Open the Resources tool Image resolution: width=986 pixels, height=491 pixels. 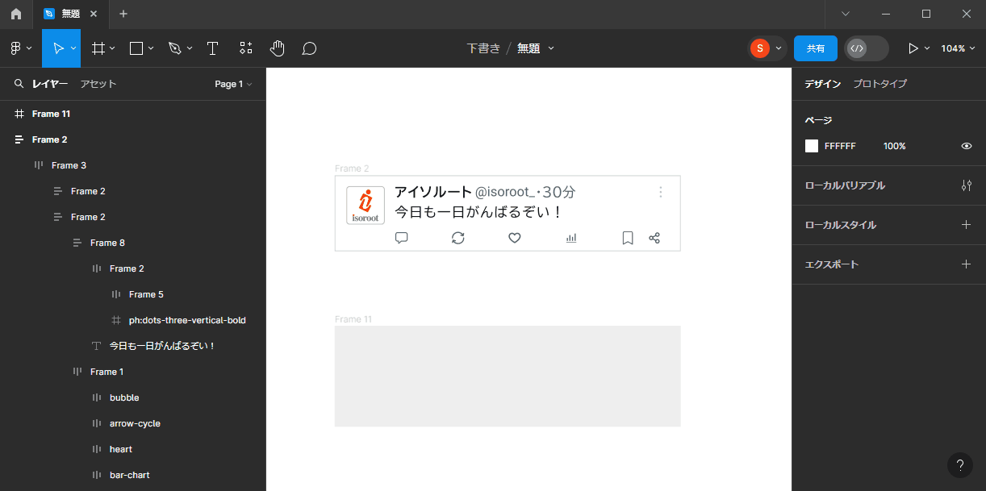(246, 48)
